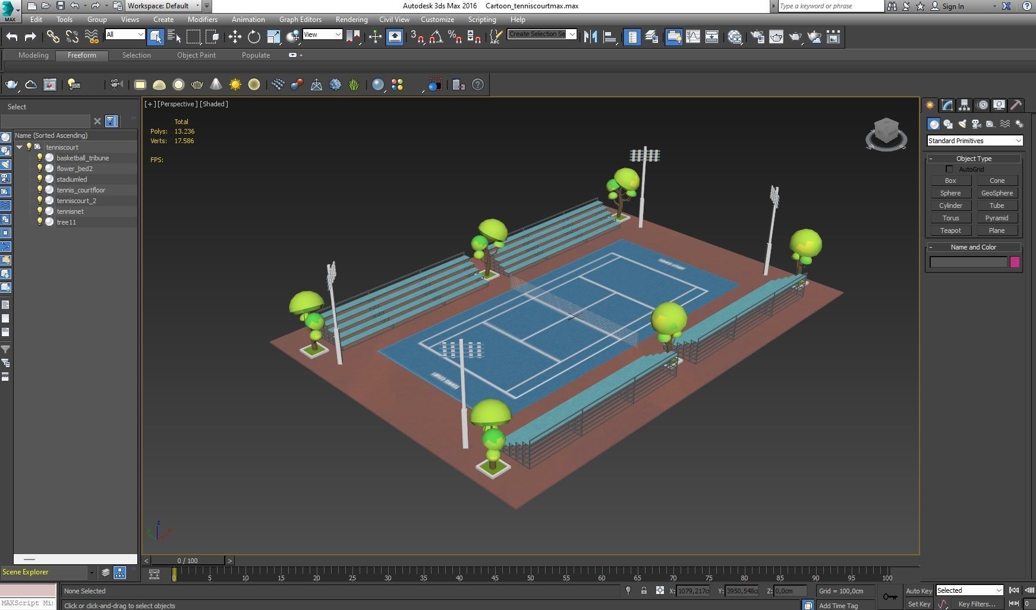Open Key Filters dialog
Image resolution: width=1036 pixels, height=610 pixels.
tap(977, 604)
